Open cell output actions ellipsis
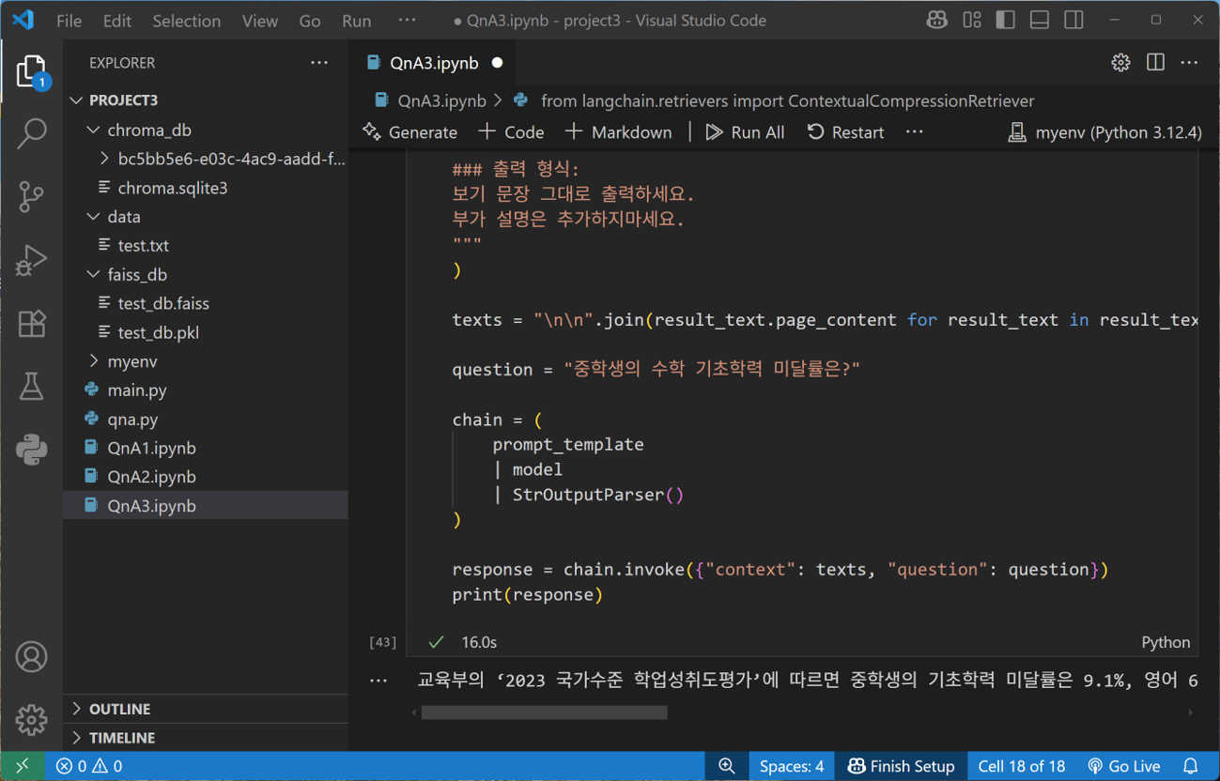The height and width of the screenshot is (781, 1220). [378, 681]
